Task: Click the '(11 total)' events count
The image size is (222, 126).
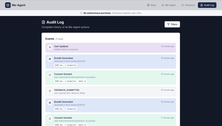Action: (x=59, y=39)
